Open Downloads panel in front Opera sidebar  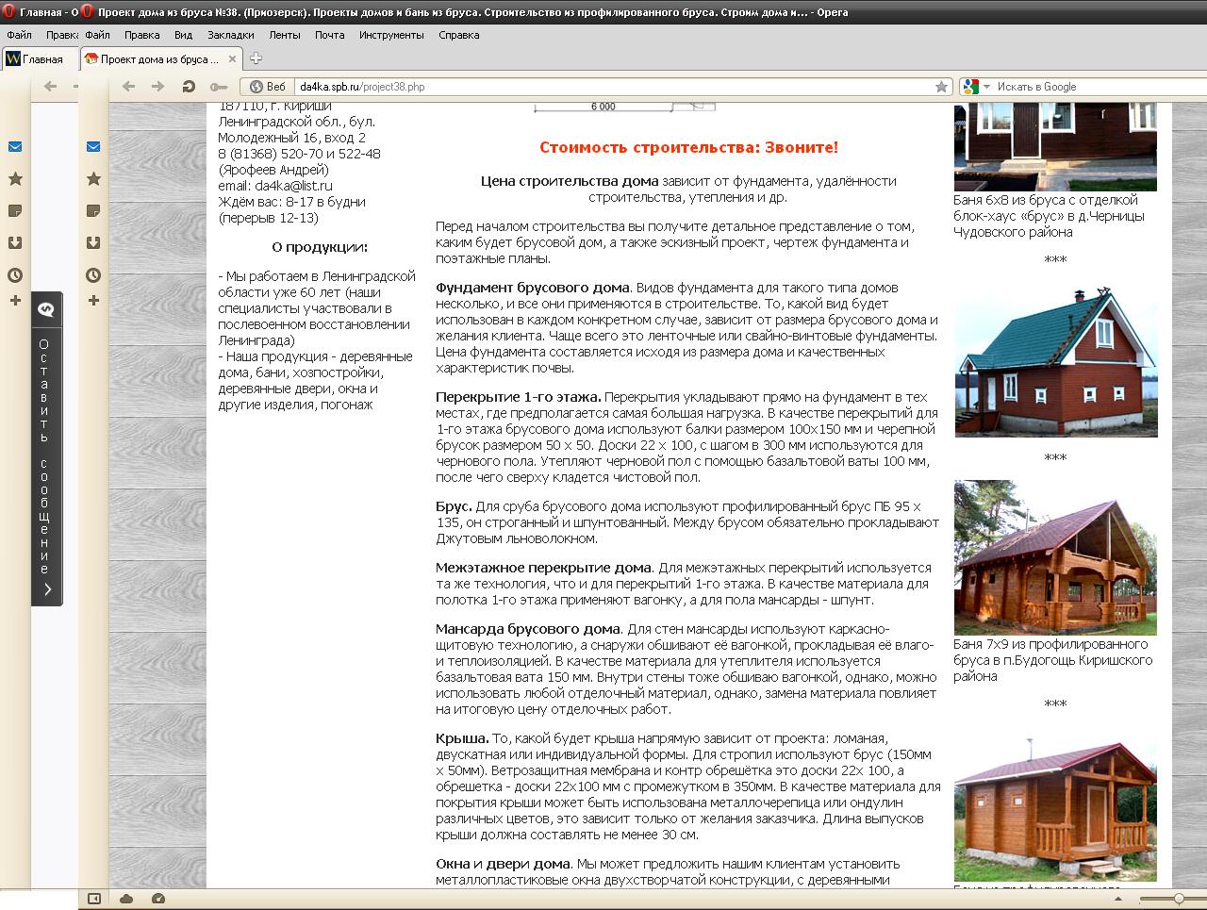point(93,243)
